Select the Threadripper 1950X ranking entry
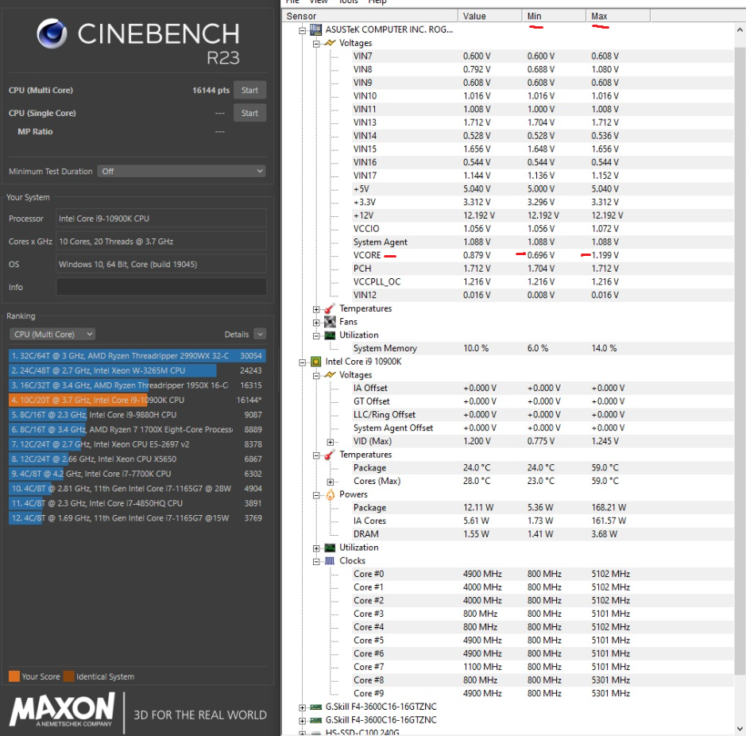This screenshot has height=736, width=746. click(137, 385)
